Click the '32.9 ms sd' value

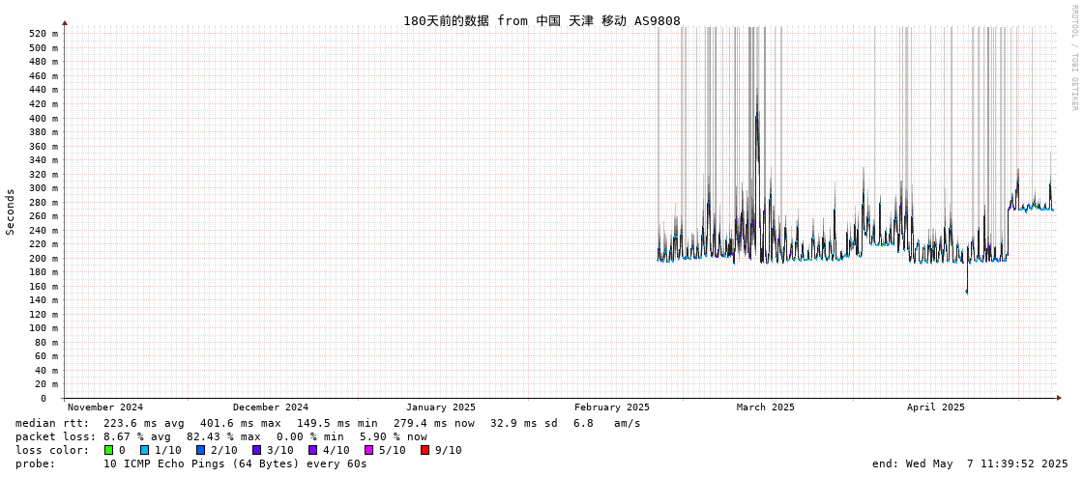point(522,423)
